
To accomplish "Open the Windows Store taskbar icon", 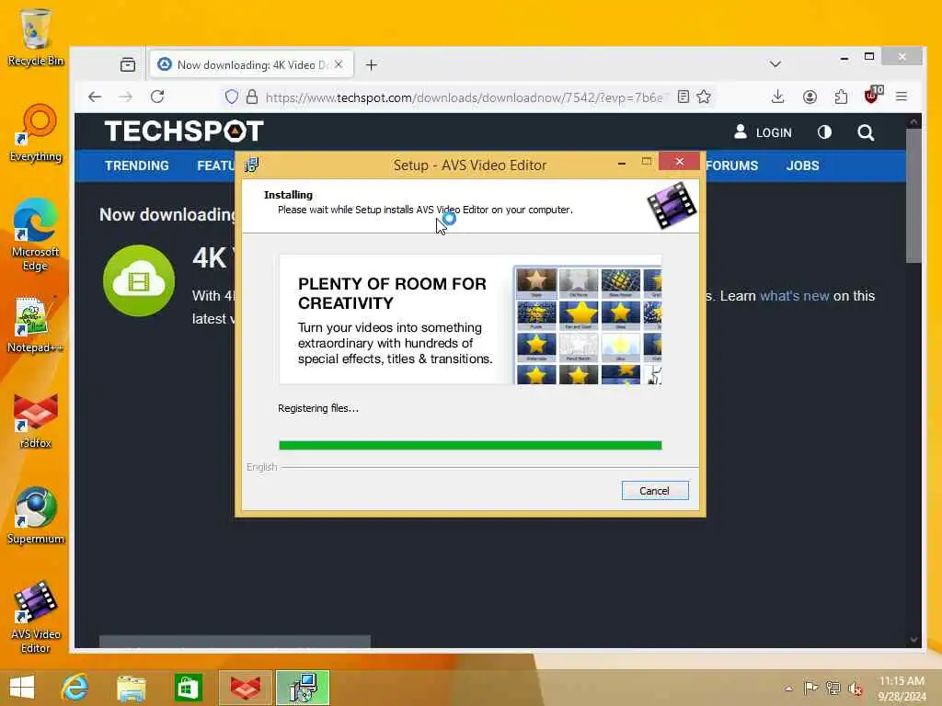I will (188, 688).
